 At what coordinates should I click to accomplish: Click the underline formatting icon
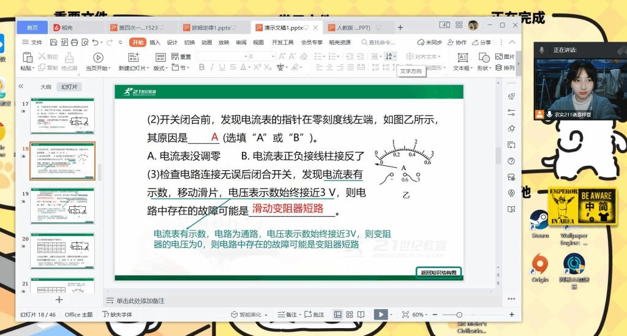click(222, 67)
